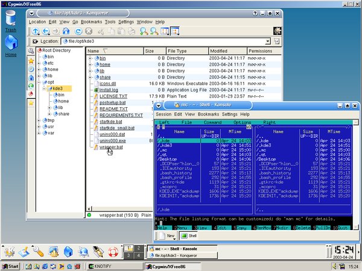Viewport: 362px width, 271px height.
Task: Click the Windows Start button
Action: tap(10, 266)
